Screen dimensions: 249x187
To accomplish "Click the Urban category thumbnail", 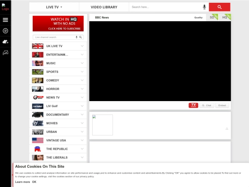I will click(38, 132).
